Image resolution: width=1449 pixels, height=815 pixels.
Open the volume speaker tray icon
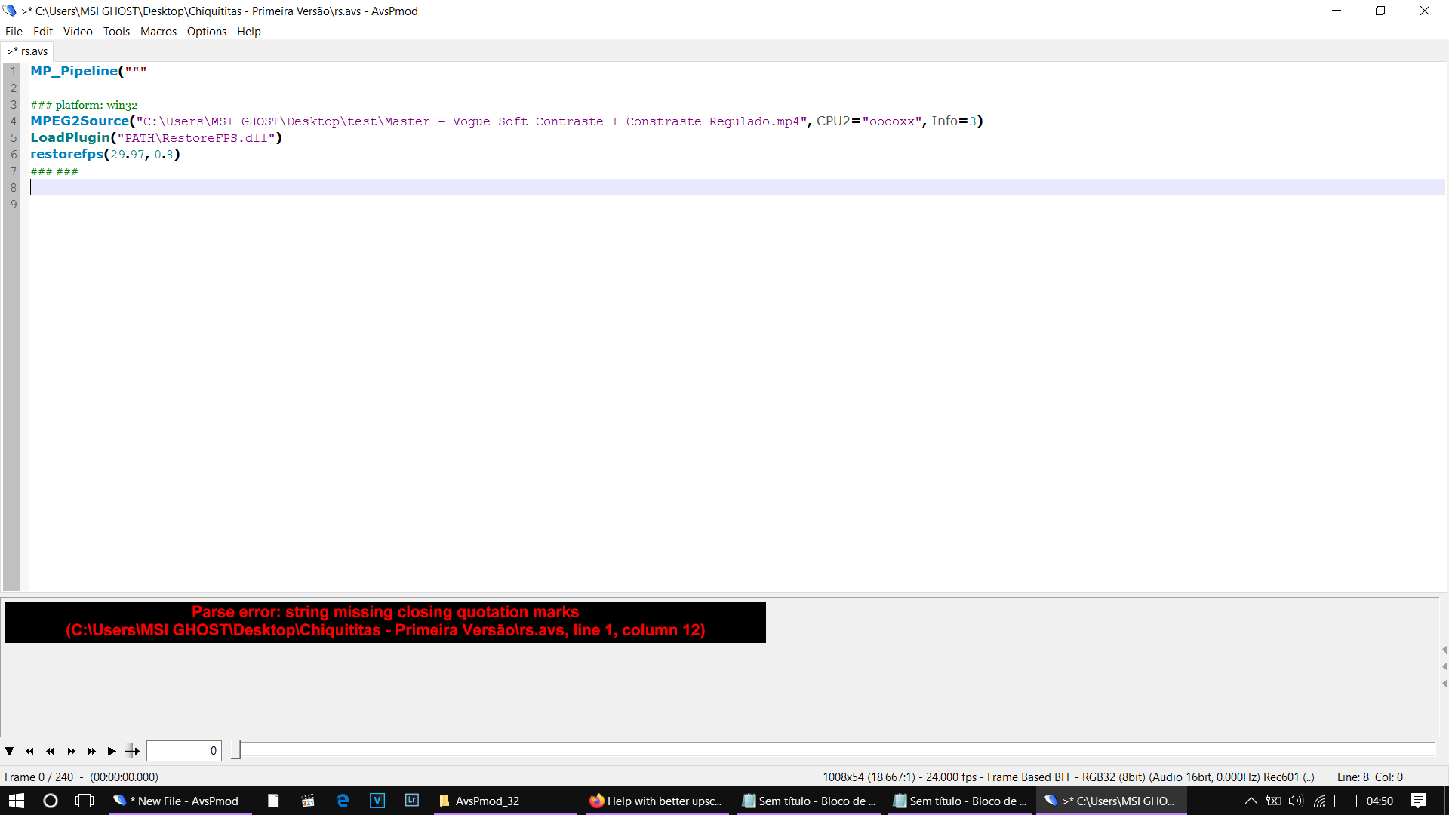(x=1296, y=801)
